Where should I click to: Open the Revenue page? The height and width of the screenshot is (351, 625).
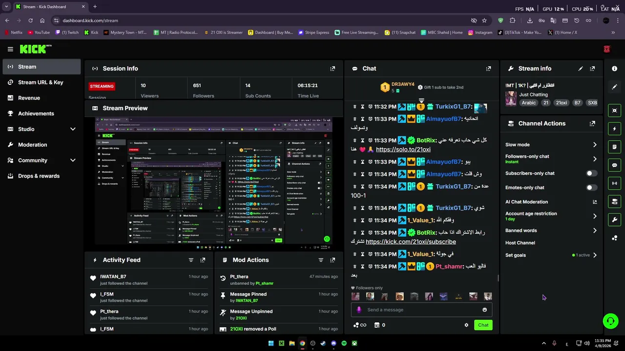pos(42,98)
